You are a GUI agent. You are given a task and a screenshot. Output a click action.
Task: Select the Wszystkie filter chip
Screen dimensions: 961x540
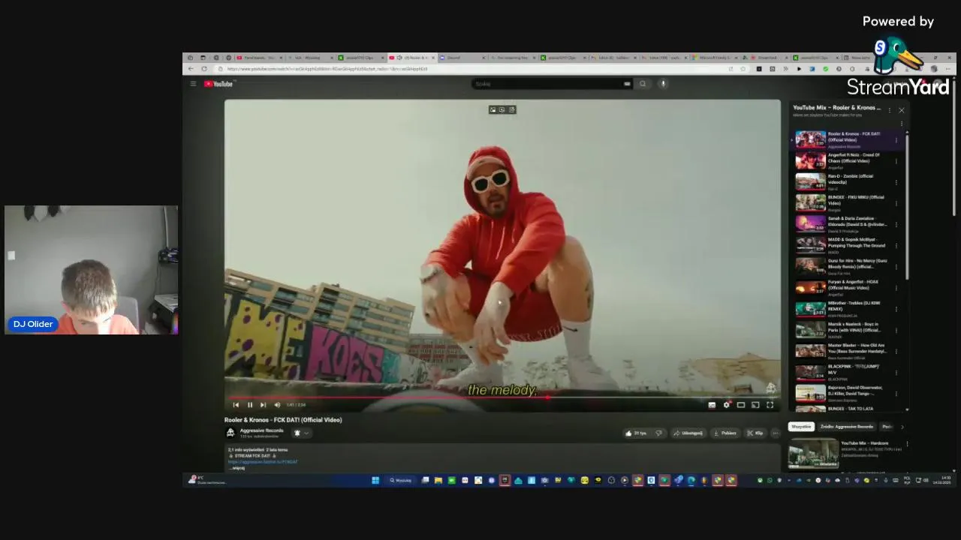[801, 427]
